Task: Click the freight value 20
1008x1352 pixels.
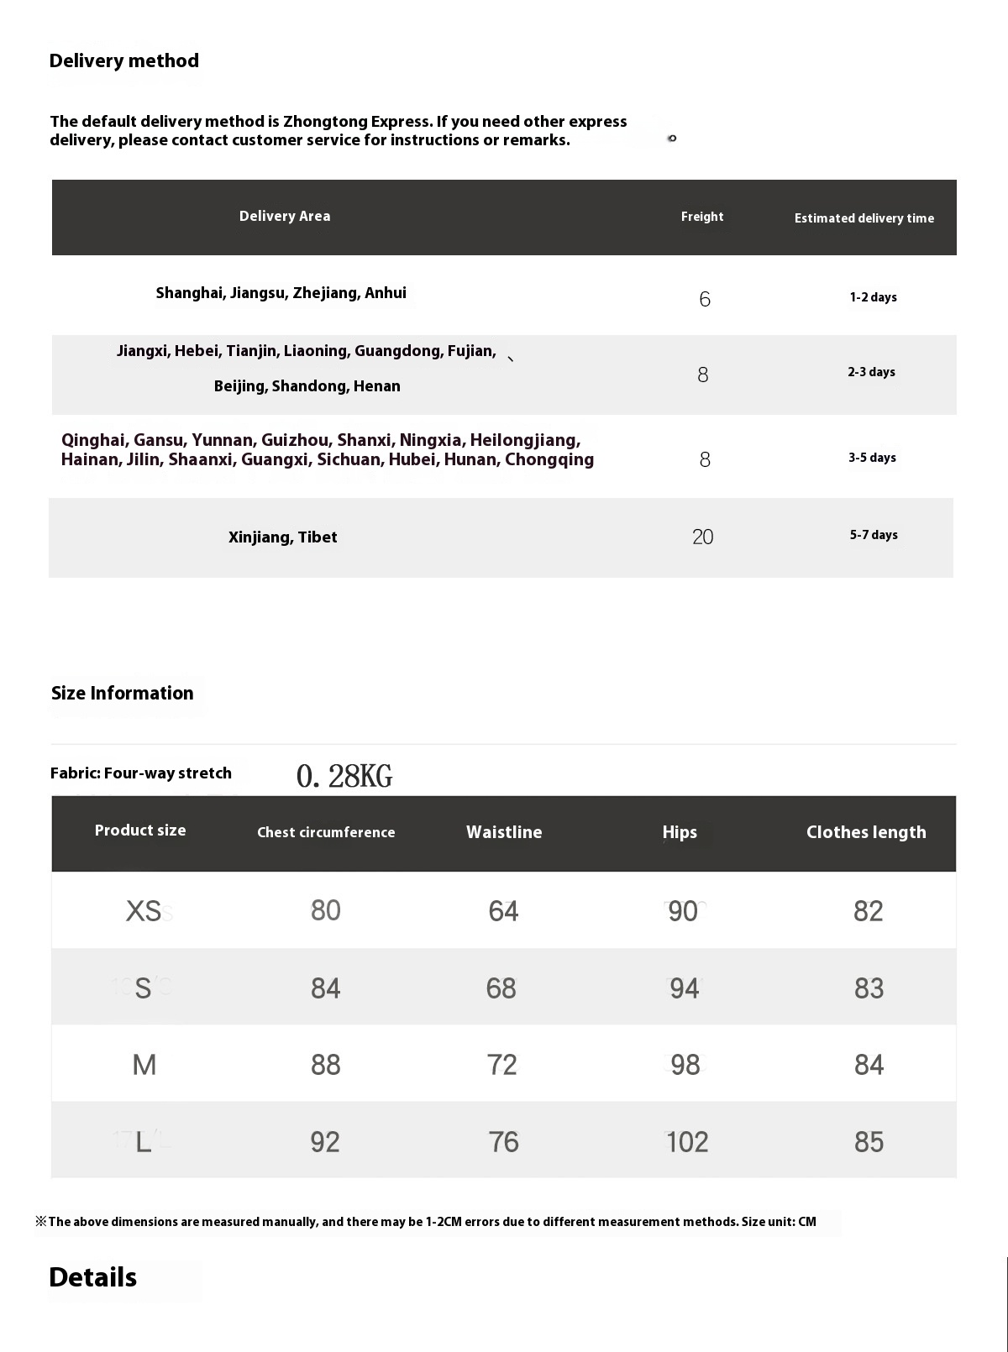Action: [x=703, y=537]
